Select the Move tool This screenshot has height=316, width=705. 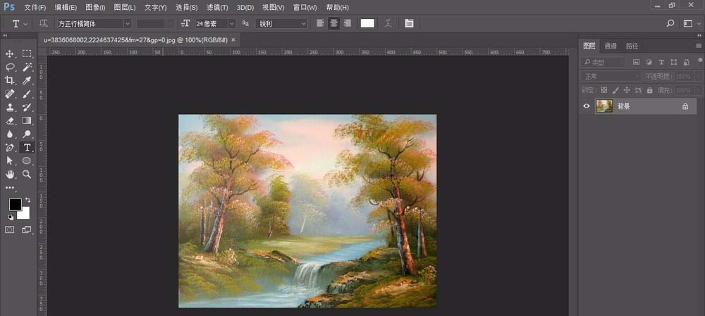pyautogui.click(x=9, y=54)
